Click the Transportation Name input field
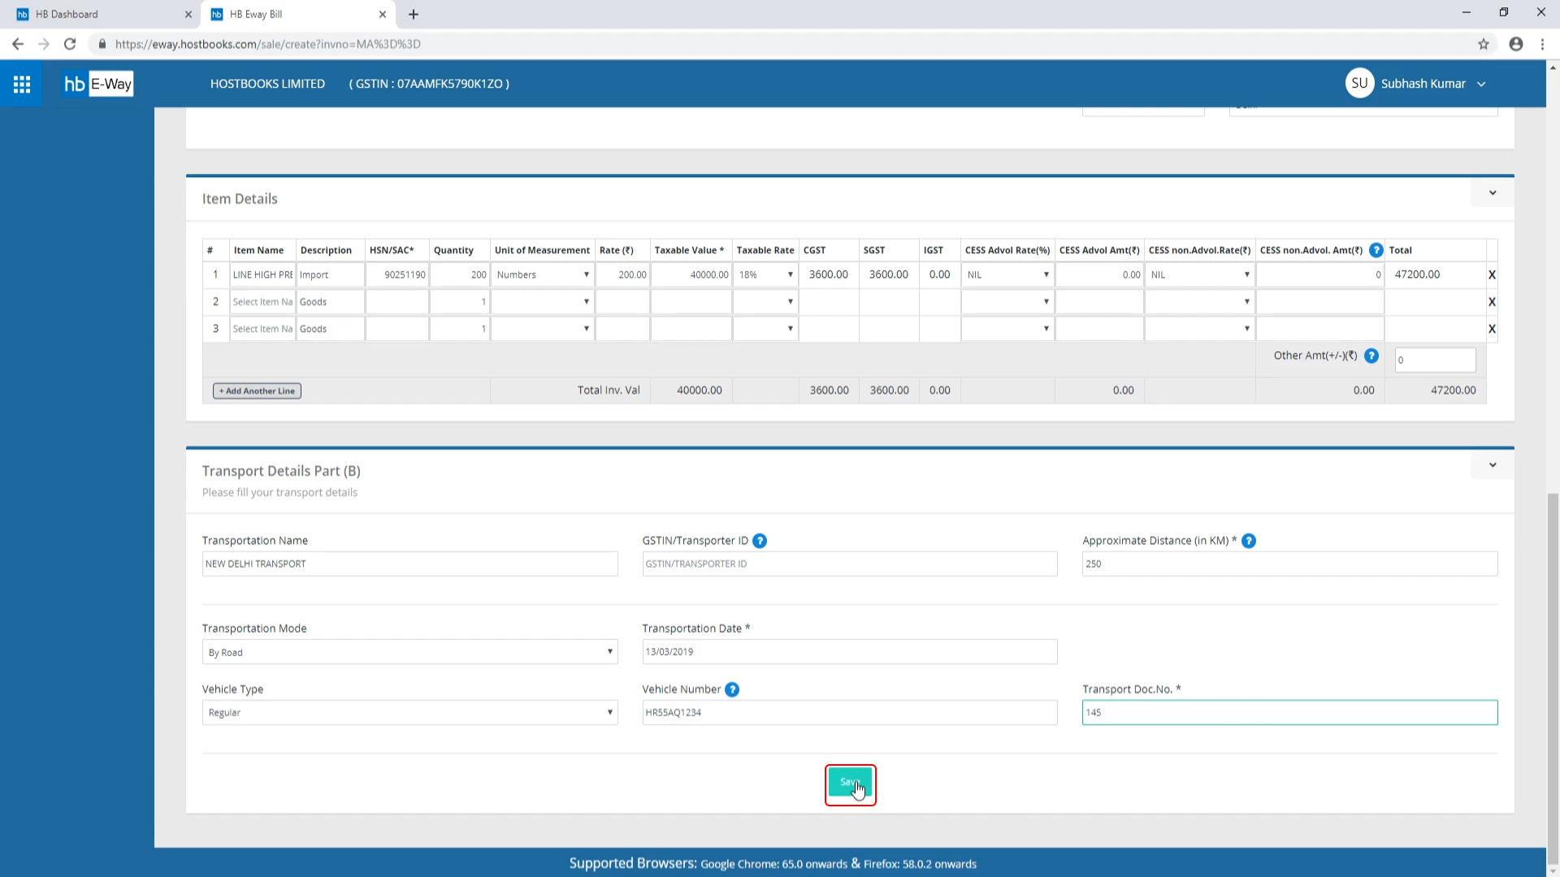Screen dimensions: 1560x877 click(x=409, y=564)
